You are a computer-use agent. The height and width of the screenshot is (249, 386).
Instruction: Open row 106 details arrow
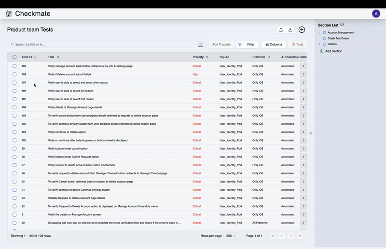[303, 91]
